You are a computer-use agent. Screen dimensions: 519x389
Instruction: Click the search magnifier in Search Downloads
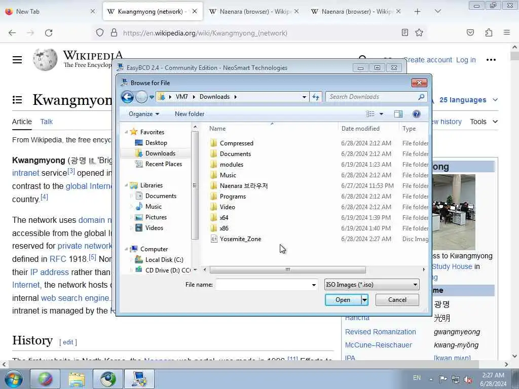(421, 97)
